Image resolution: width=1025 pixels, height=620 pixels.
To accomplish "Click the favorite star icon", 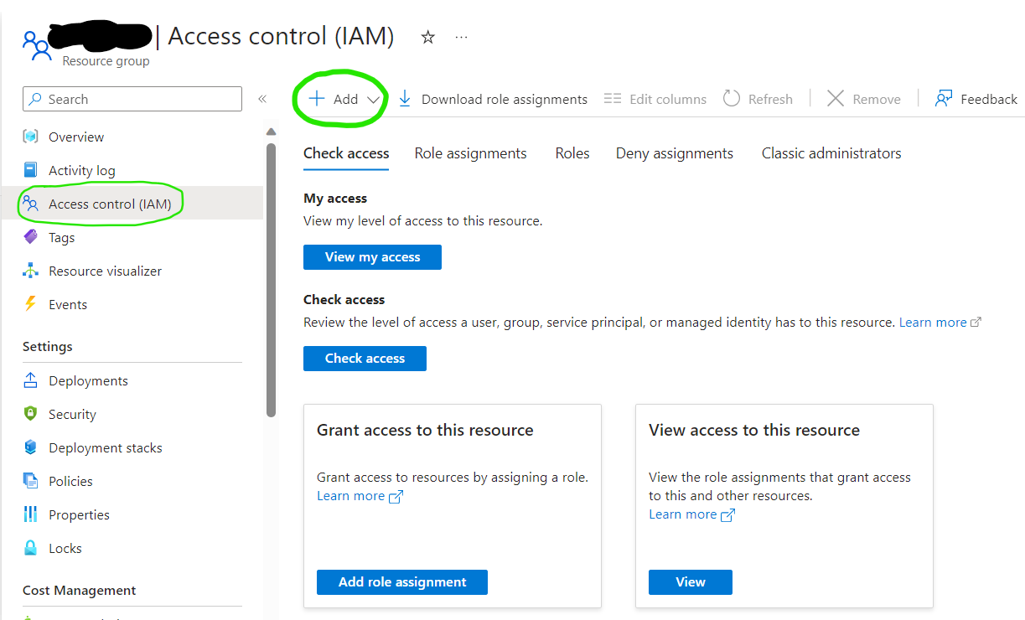I will coord(428,38).
